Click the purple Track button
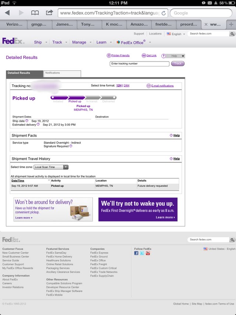236x315 pixels. (x=178, y=63)
